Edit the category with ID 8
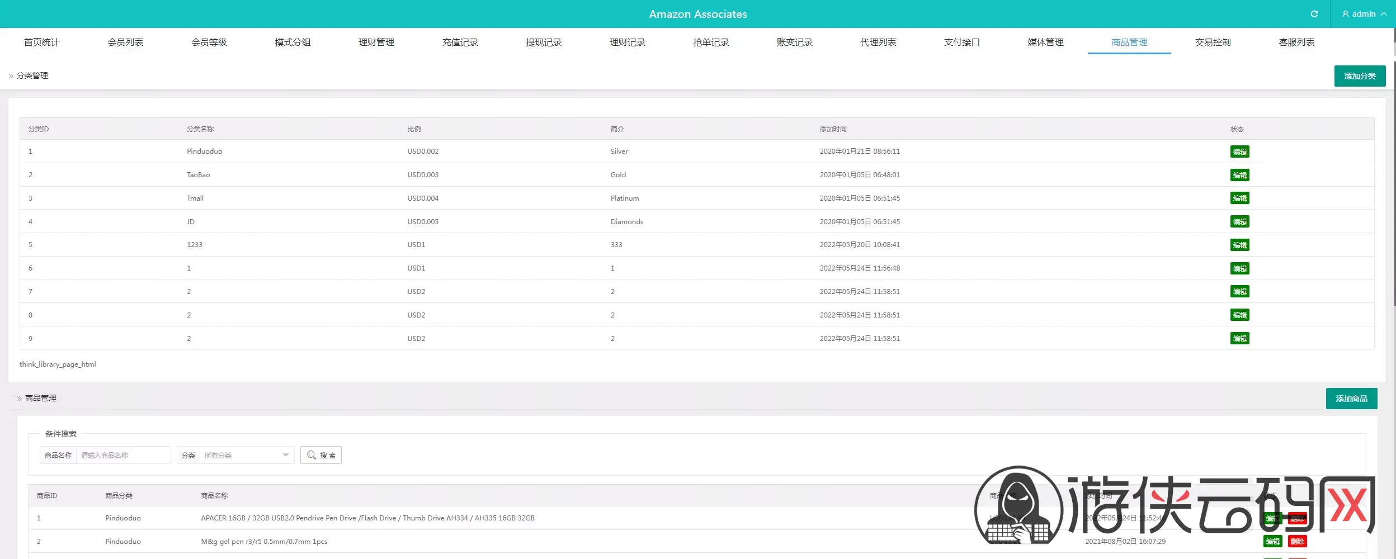1396x559 pixels. (1239, 315)
